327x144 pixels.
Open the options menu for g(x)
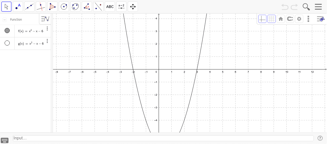[47, 41]
